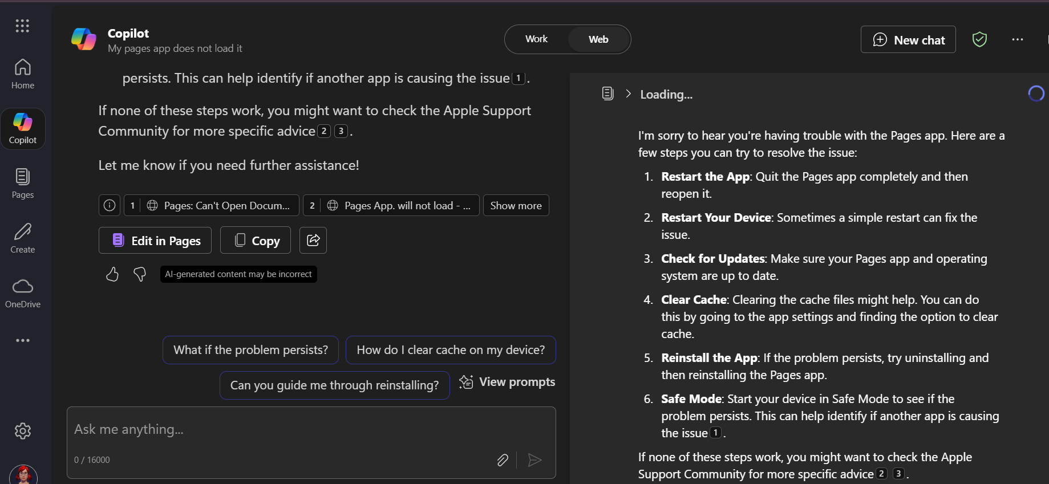Viewport: 1049px width, 484px height.
Task: Open the app launcher grid
Action: click(x=22, y=26)
